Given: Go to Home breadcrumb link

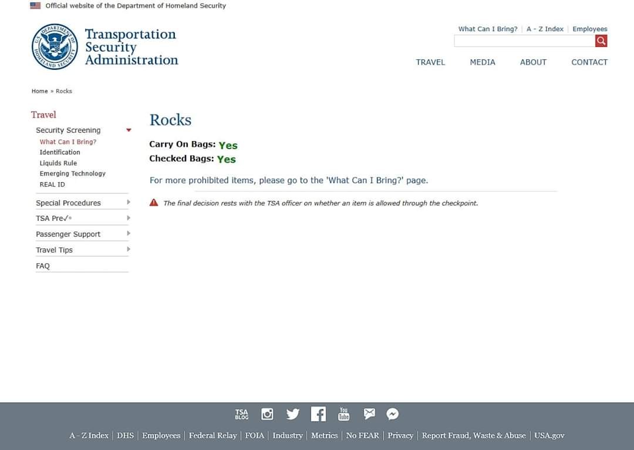Looking at the screenshot, I should click(39, 91).
